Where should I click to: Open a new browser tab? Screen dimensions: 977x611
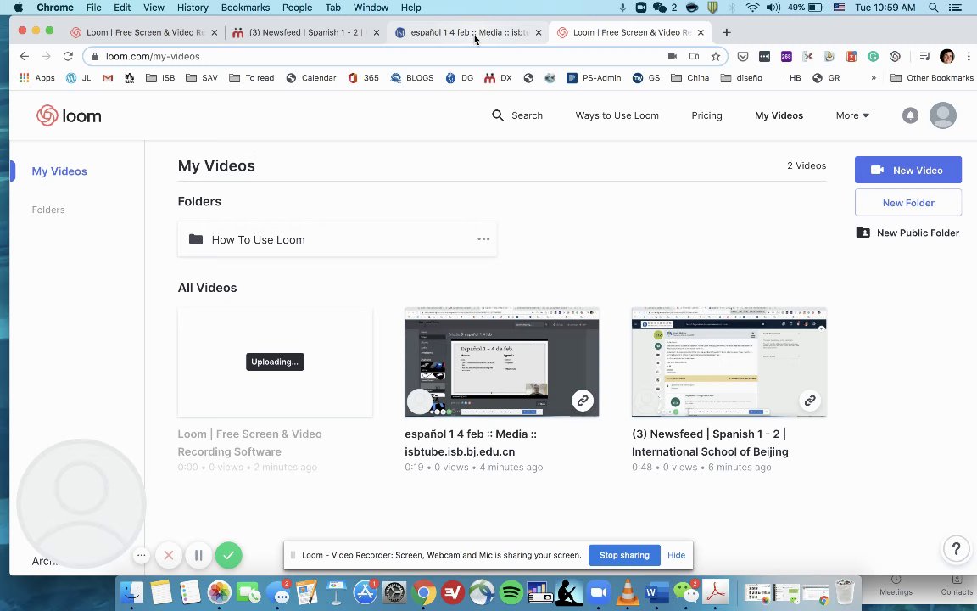click(x=727, y=32)
